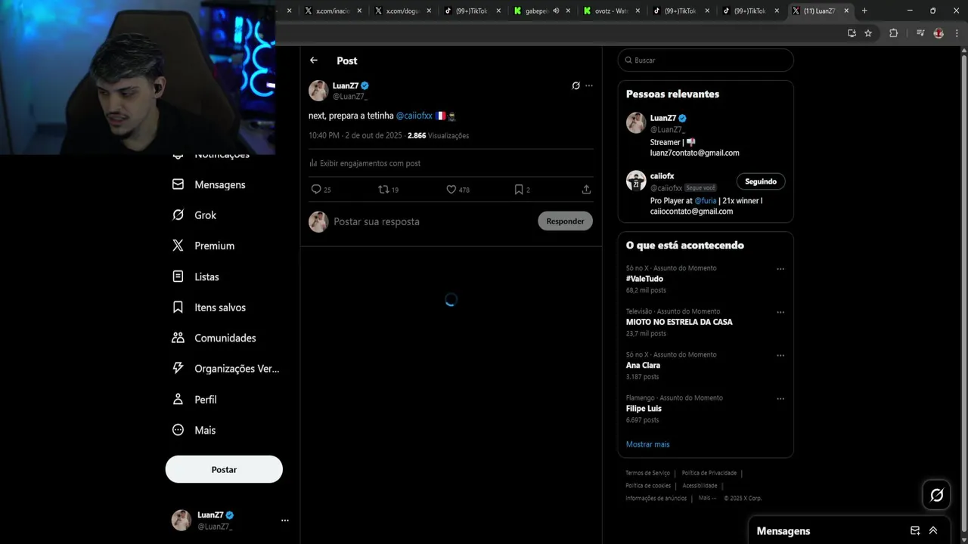Open Grok icon on LuanZ7's post
The height and width of the screenshot is (544, 968).
(576, 85)
